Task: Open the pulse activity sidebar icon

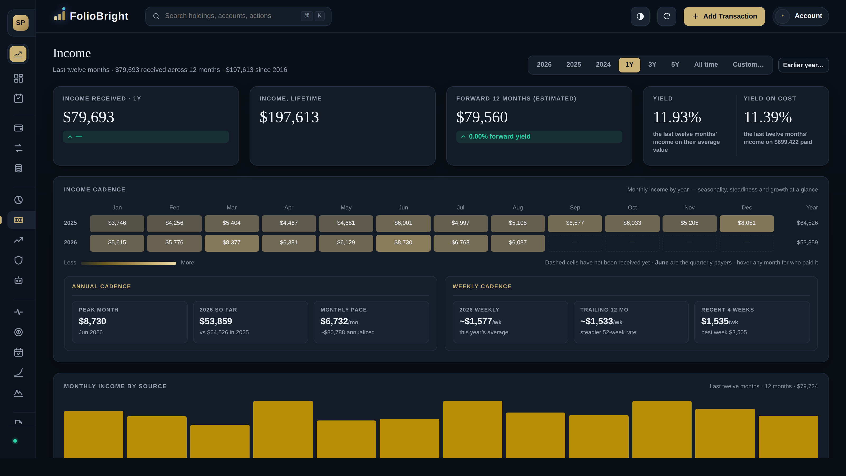Action: (x=19, y=312)
